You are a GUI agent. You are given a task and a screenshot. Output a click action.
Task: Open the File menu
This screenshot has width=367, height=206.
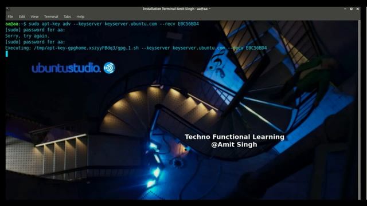point(10,17)
